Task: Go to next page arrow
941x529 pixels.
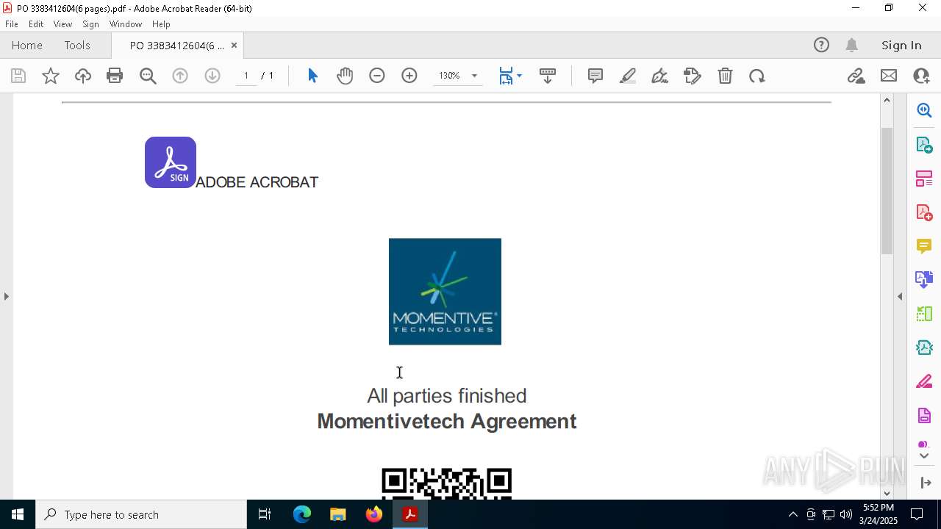Action: [x=212, y=76]
